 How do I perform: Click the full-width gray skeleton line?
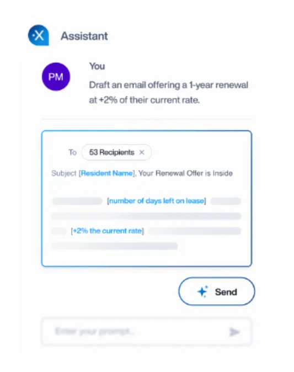(x=146, y=216)
